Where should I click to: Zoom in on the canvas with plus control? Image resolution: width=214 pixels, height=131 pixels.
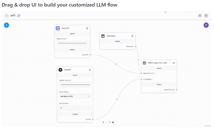click(x=103, y=122)
